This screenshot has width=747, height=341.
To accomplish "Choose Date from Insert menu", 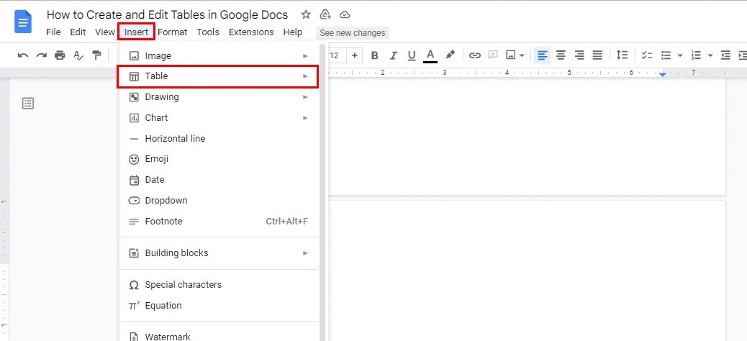I will 219,180.
